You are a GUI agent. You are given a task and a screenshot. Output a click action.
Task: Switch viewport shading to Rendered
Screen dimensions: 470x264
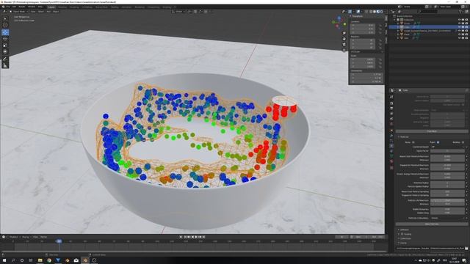point(382,12)
